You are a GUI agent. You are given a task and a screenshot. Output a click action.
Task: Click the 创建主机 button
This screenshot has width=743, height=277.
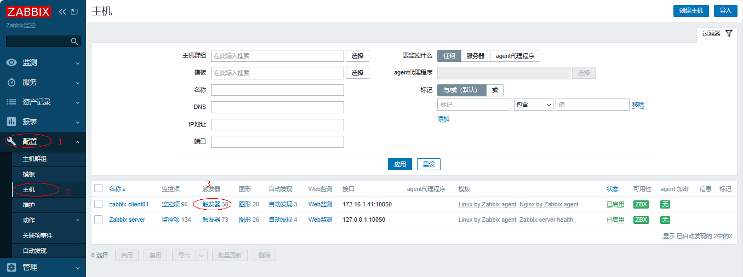click(x=691, y=11)
